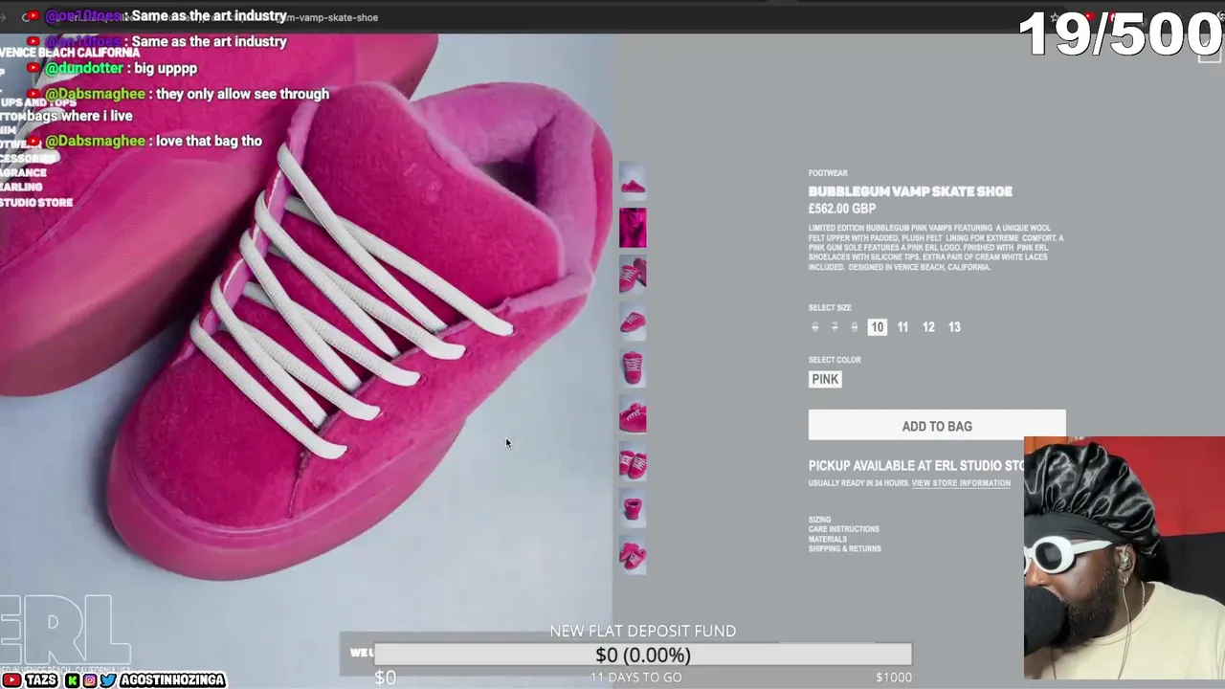Open the first side-view shoe thumbnail in gallery

(633, 181)
